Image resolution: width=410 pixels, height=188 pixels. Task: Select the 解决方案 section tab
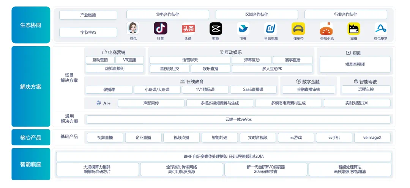31,86
